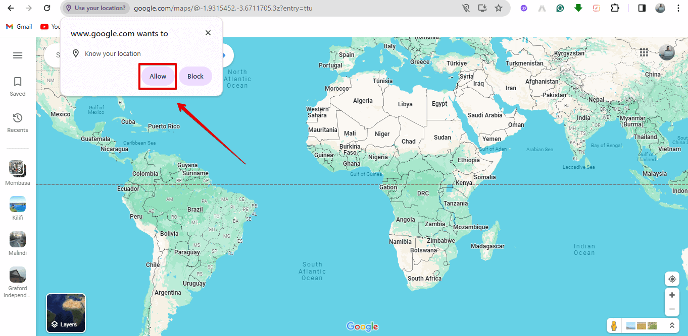Image resolution: width=688 pixels, height=336 pixels.
Task: Open Chrome's three-dot menu
Action: [x=678, y=8]
